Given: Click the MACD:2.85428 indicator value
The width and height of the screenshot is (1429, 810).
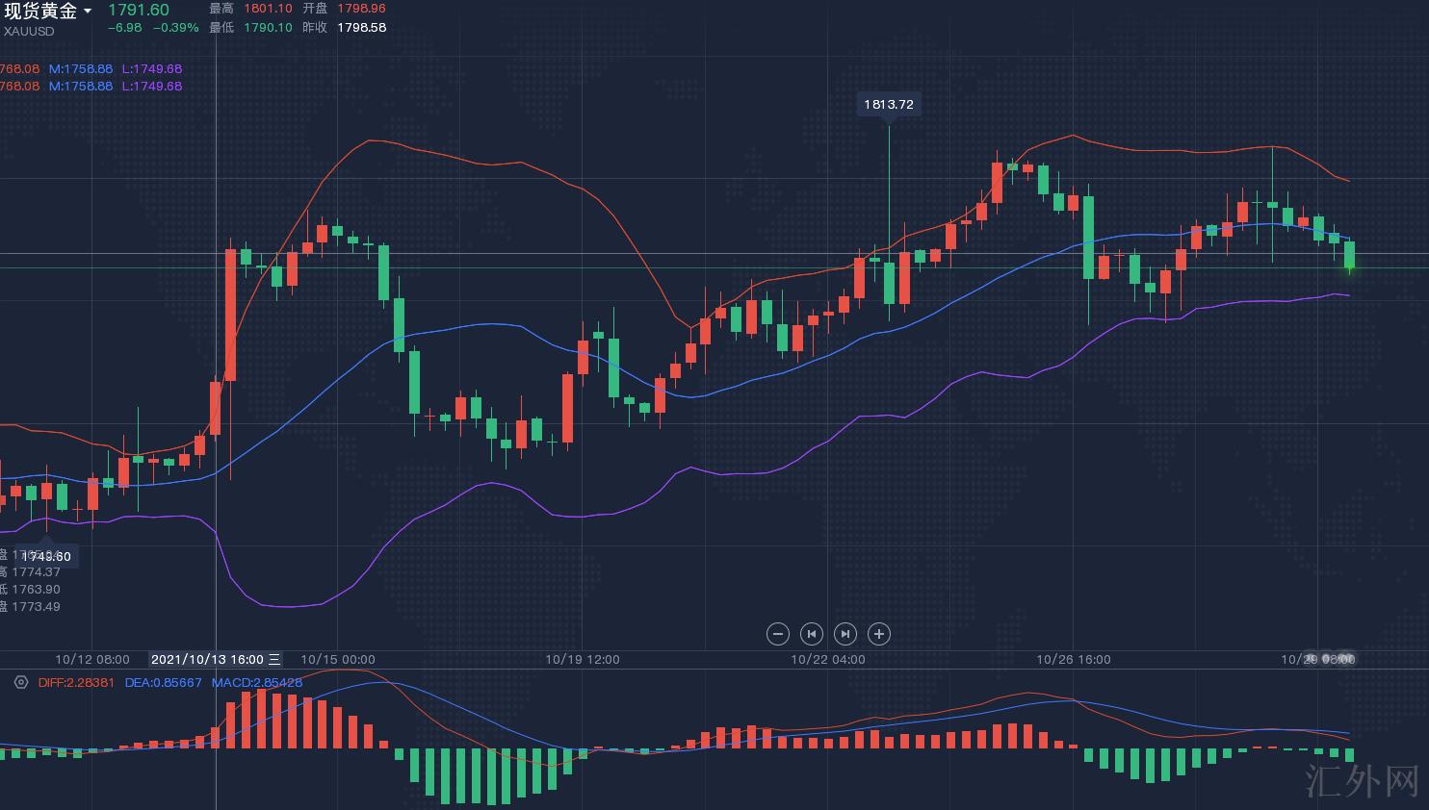Looking at the screenshot, I should click(256, 682).
